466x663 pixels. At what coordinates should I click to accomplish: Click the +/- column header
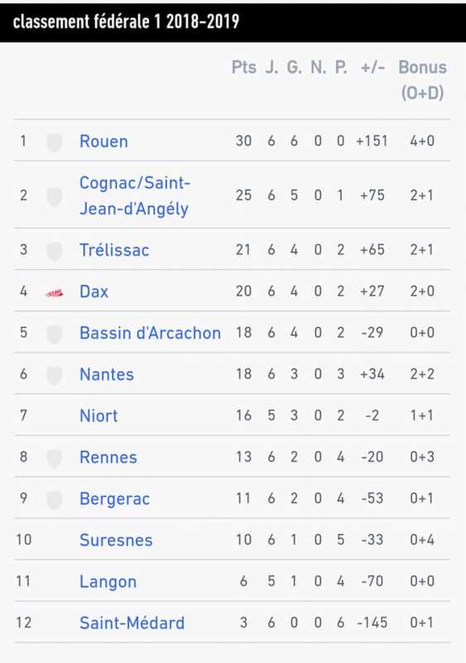[x=372, y=67]
